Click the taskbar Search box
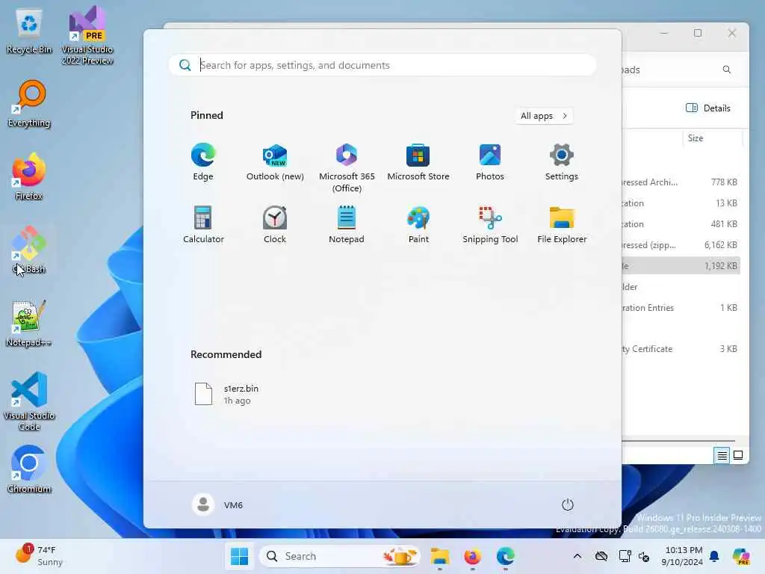The image size is (765, 574). (x=340, y=556)
